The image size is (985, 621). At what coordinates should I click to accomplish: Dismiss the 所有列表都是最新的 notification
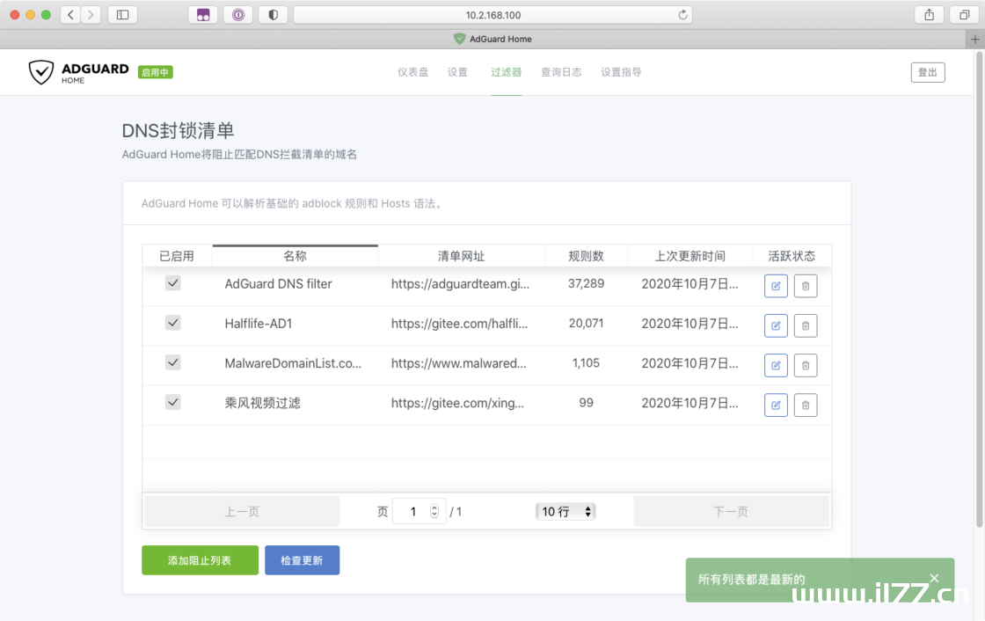(x=934, y=578)
